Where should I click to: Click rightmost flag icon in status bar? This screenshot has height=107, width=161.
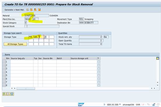pyautogui.click(x=159, y=105)
